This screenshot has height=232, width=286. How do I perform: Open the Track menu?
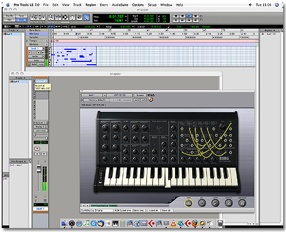coord(77,5)
